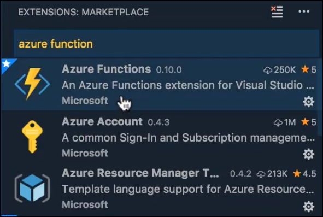Click the 4.5 star rating icon
This screenshot has width=323, height=217.
(x=297, y=173)
